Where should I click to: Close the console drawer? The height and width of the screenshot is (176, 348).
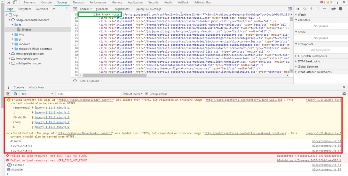pyautogui.click(x=344, y=87)
